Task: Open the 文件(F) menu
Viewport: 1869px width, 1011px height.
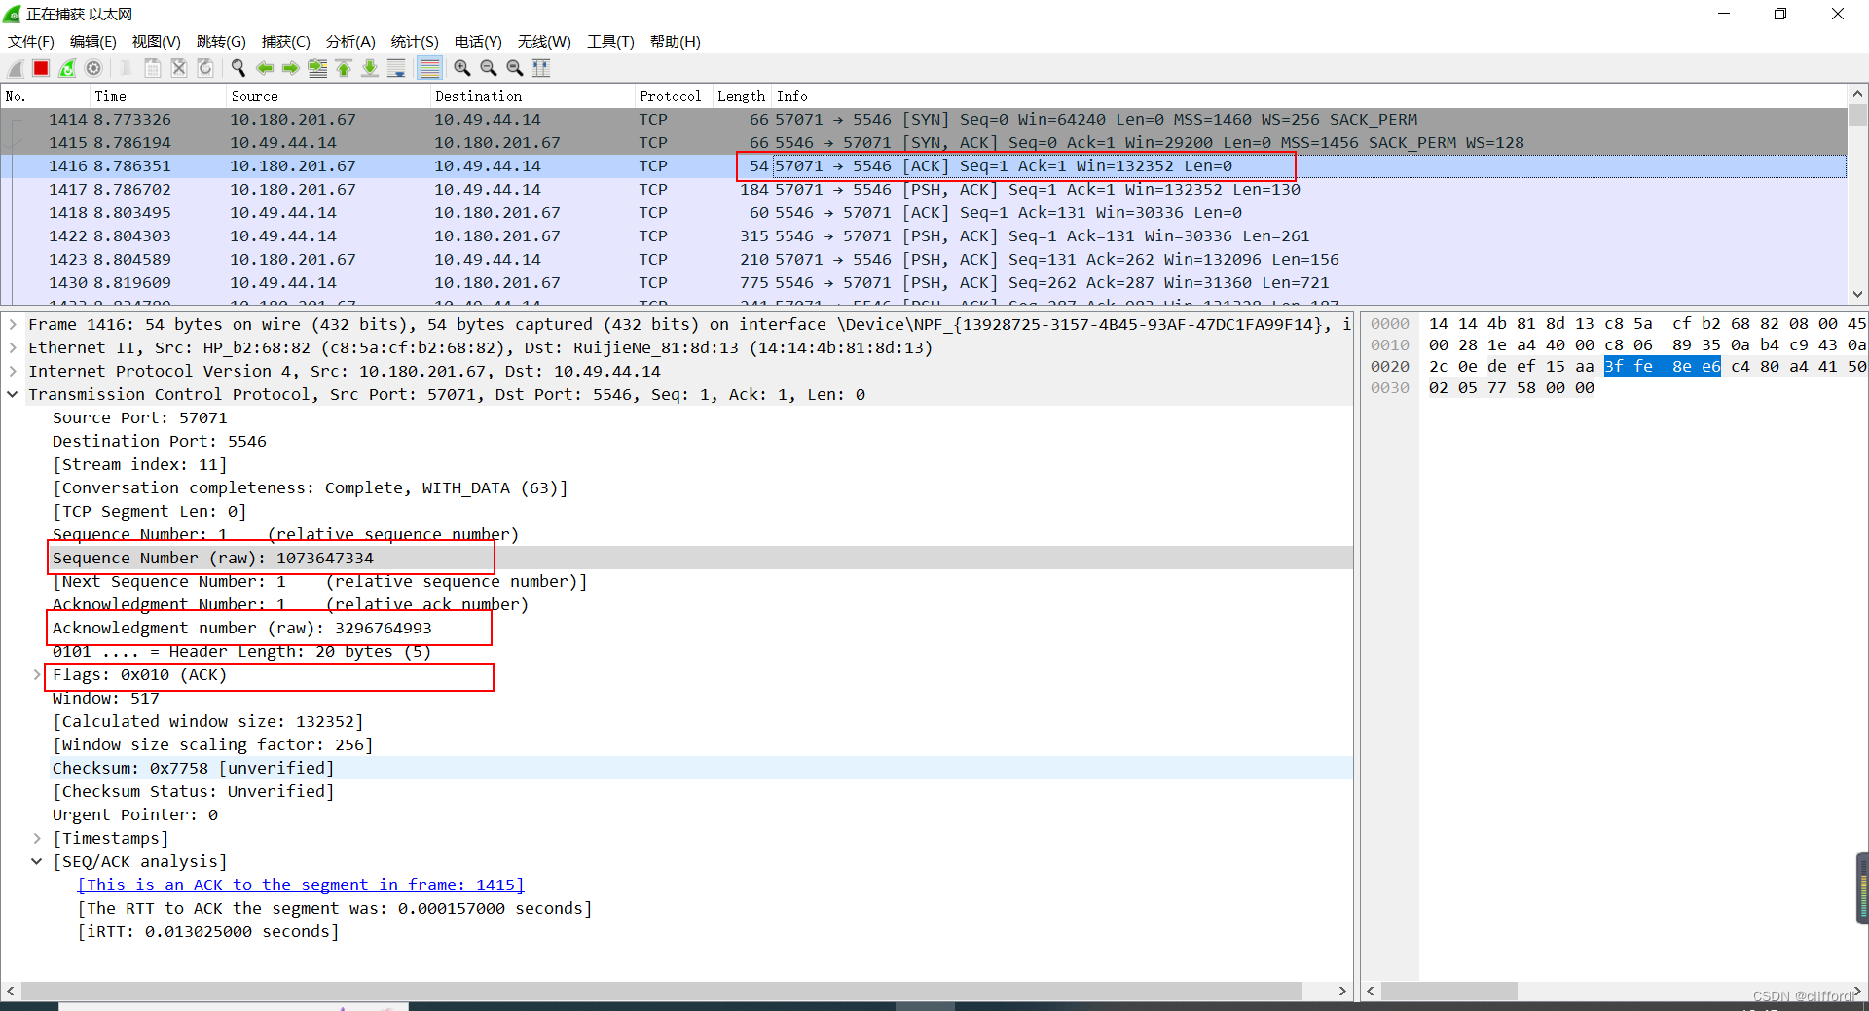Action: pos(31,41)
